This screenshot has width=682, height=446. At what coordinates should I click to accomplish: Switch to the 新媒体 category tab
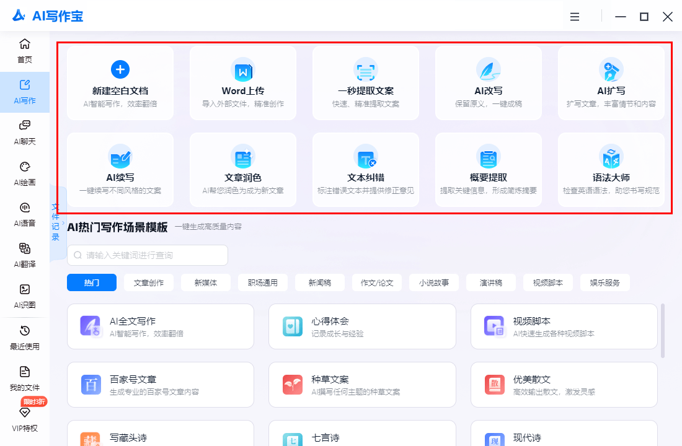pyautogui.click(x=205, y=282)
